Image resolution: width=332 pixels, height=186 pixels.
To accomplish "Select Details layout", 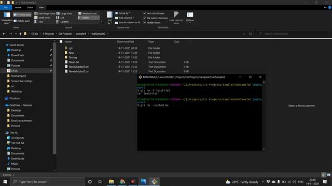I will (89, 18).
